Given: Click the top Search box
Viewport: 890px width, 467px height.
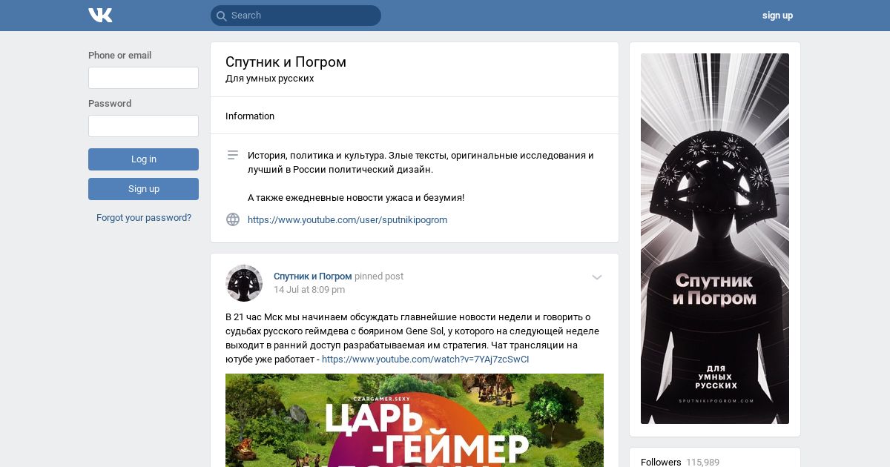Looking at the screenshot, I should click(x=296, y=16).
